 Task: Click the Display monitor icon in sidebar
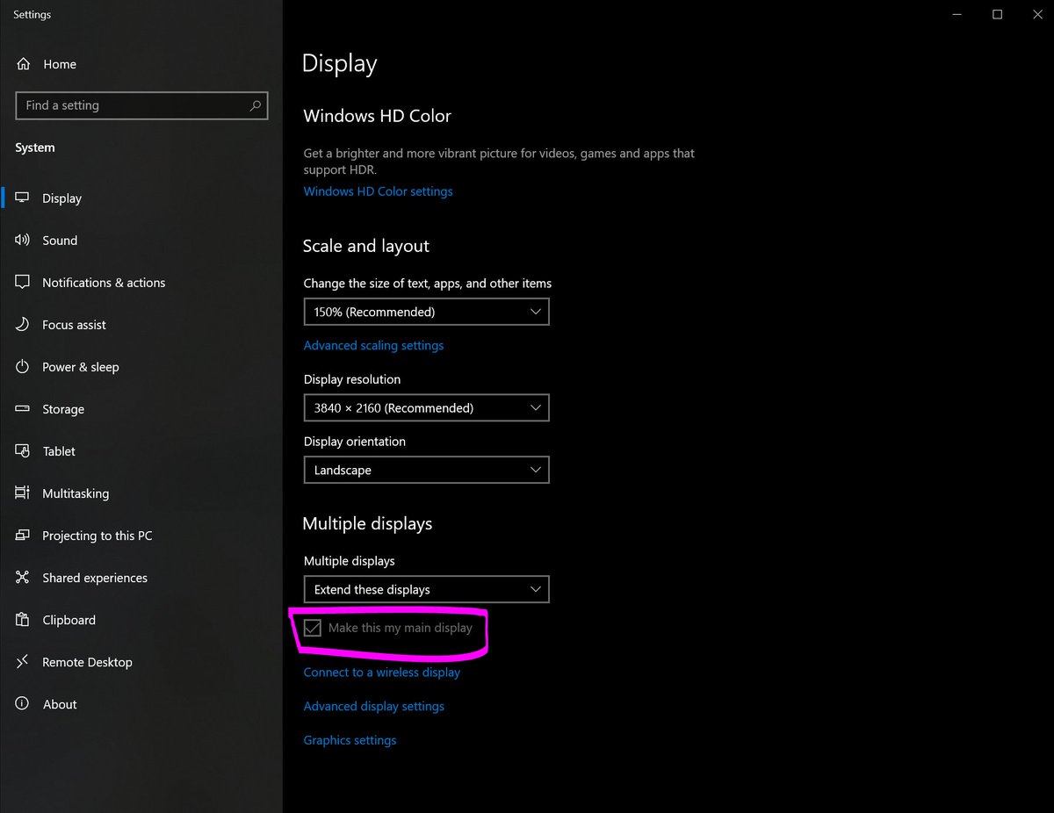23,198
